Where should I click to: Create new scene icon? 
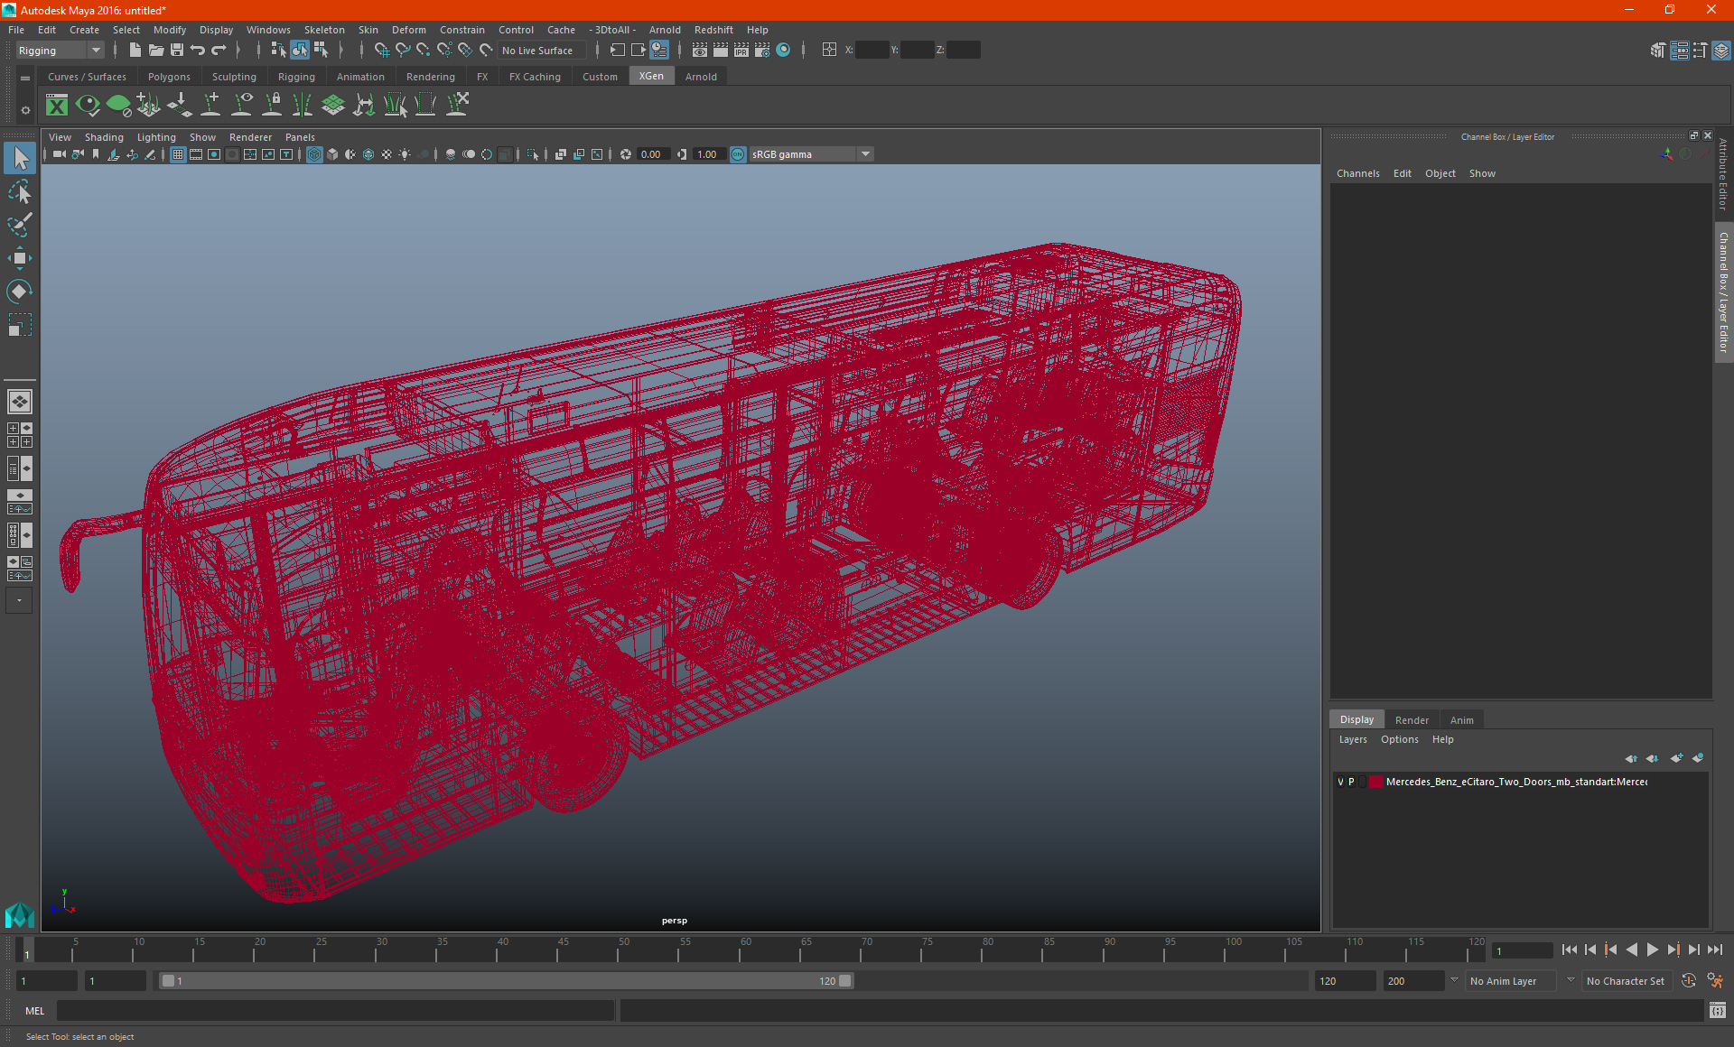point(135,51)
